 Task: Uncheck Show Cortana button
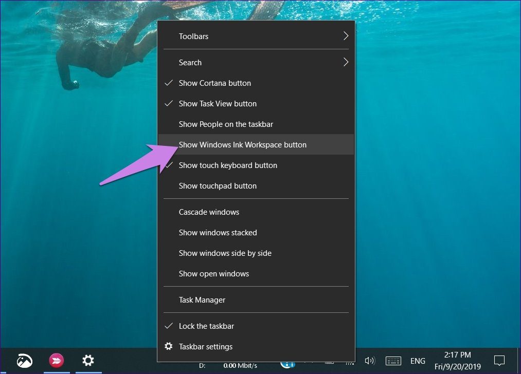click(x=256, y=83)
